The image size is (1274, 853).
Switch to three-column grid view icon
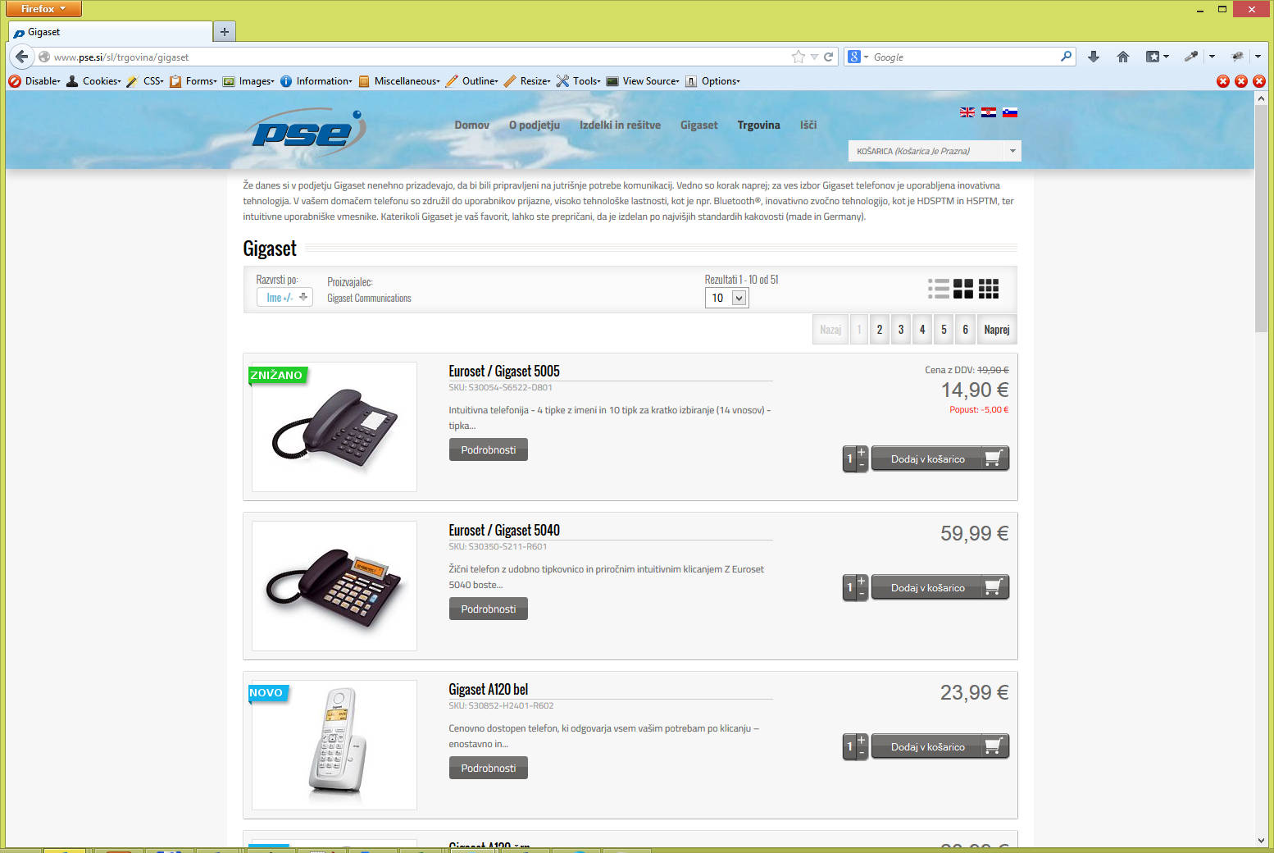[x=989, y=289]
